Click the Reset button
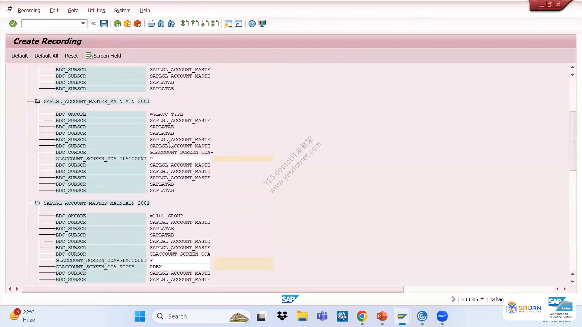582x327 pixels. (71, 56)
